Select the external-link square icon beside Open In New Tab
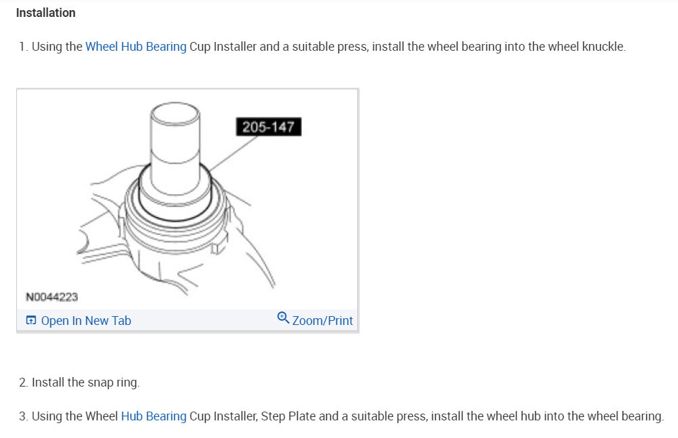Image resolution: width=678 pixels, height=438 pixels. tap(31, 319)
